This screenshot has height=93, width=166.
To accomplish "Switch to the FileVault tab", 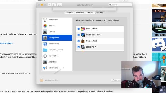I will point(80,13).
